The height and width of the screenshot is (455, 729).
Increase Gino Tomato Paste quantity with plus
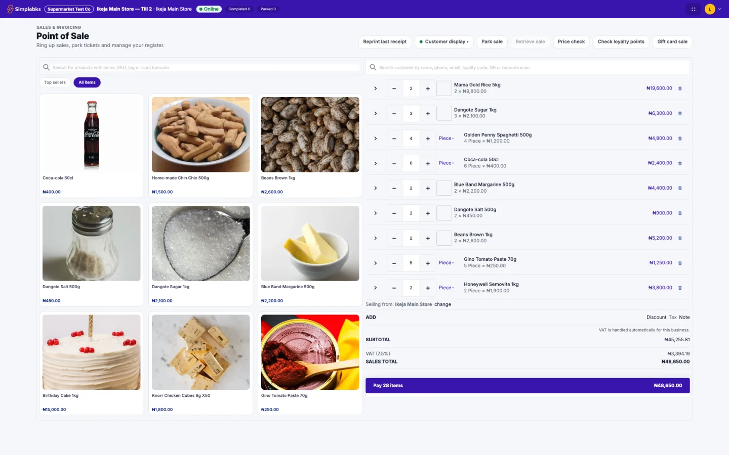(x=428, y=263)
